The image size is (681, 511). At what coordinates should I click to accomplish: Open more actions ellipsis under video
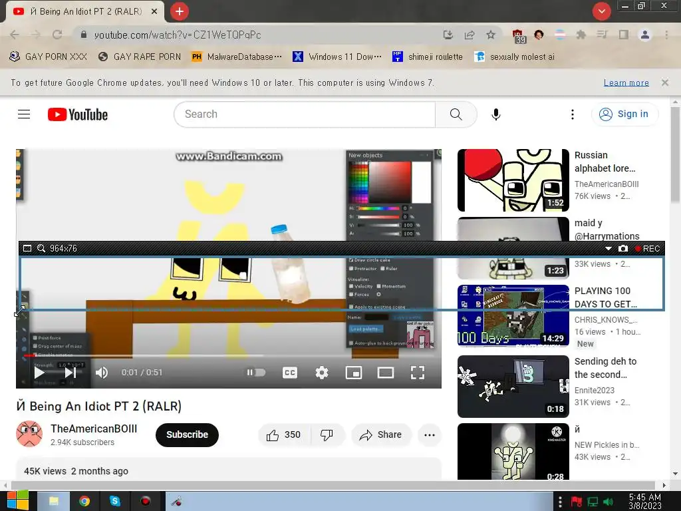coord(430,435)
